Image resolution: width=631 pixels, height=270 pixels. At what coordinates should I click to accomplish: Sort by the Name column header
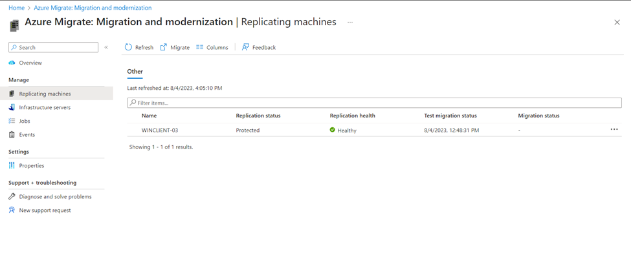[x=149, y=116]
